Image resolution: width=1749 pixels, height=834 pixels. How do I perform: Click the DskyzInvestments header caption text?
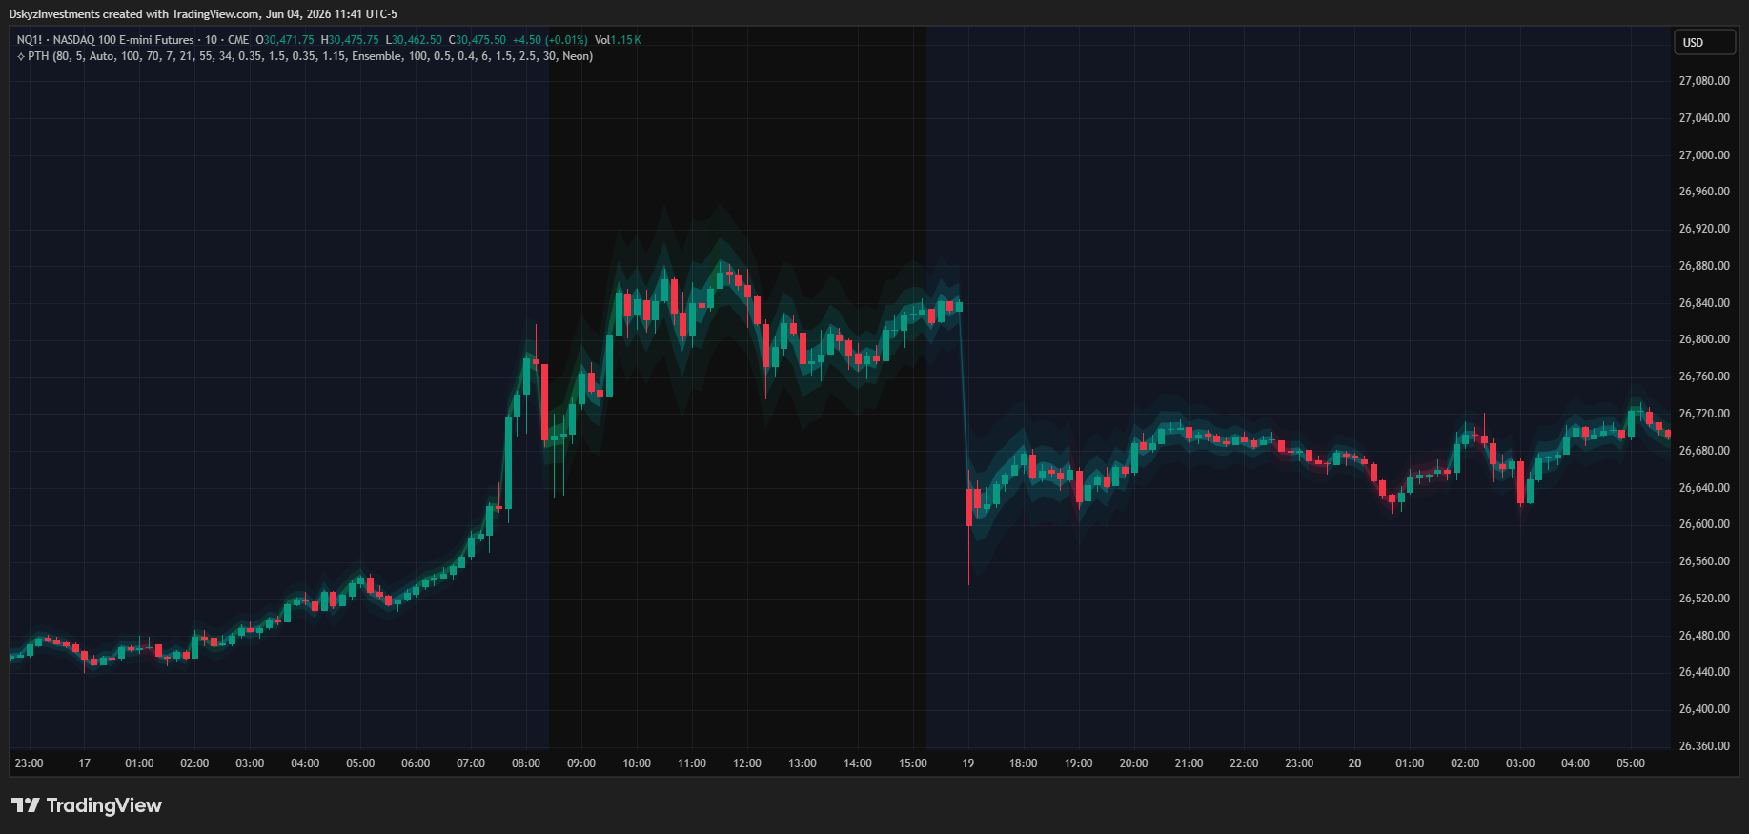203,14
